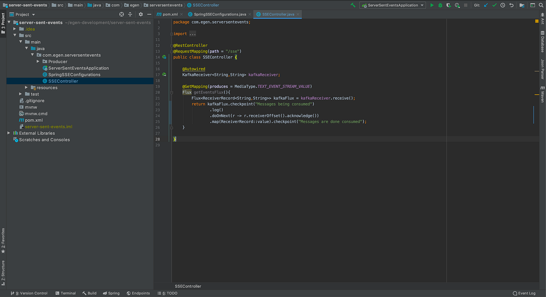The height and width of the screenshot is (297, 546).
Task: Collapse the src folder arrow
Action: coord(15,36)
